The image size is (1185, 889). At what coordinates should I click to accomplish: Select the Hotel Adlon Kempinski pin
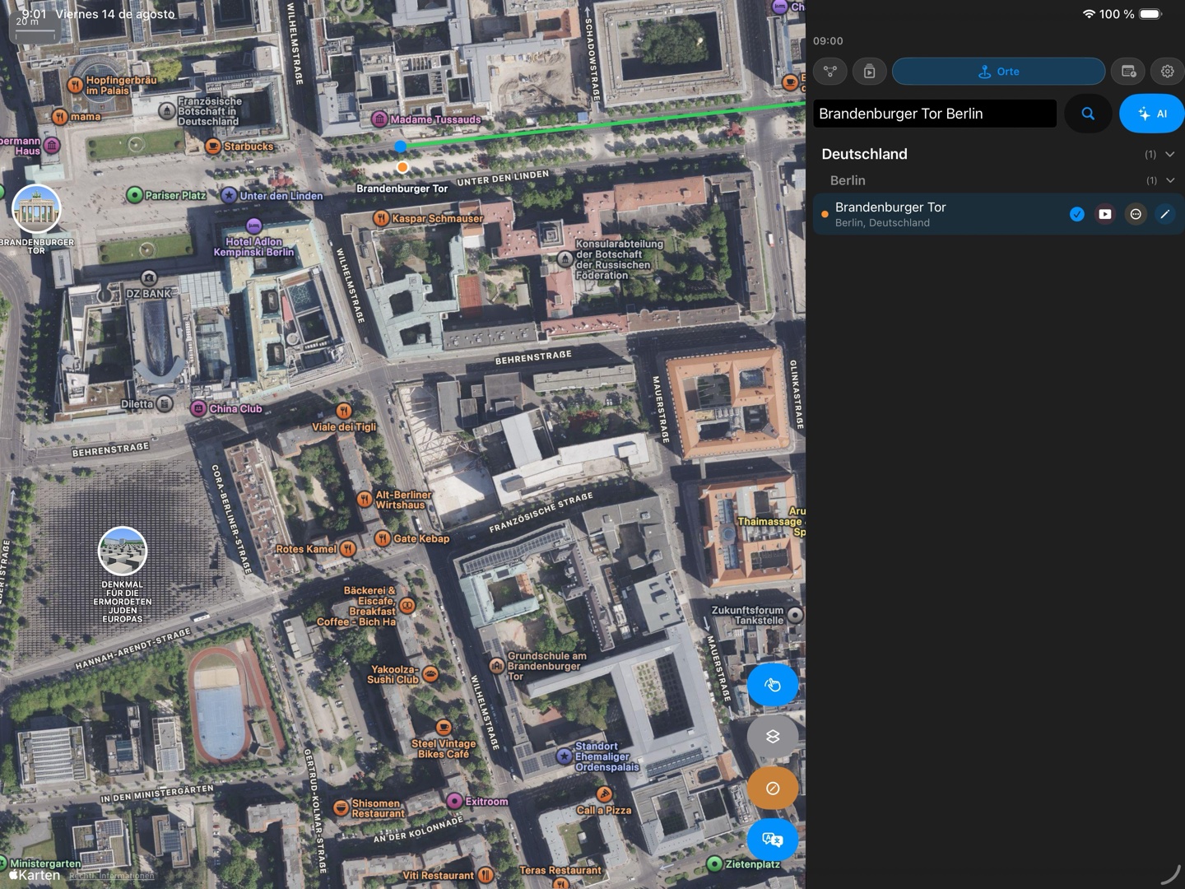tap(254, 226)
